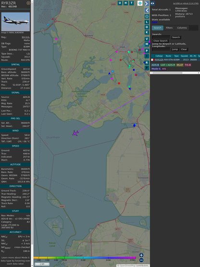Toggle the ADS-B source filter

pos(155,65)
